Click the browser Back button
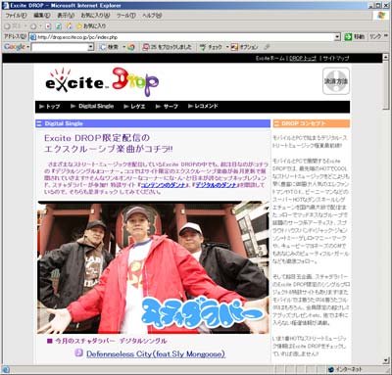 click(13, 26)
